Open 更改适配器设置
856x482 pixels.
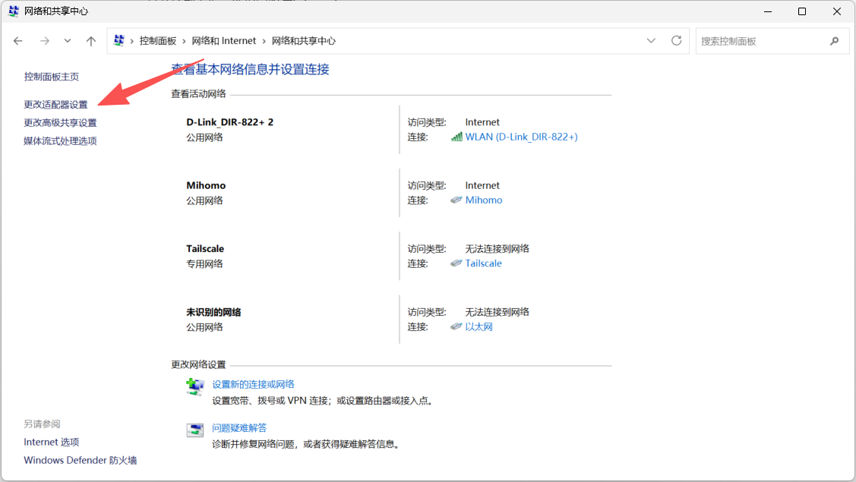tap(55, 104)
